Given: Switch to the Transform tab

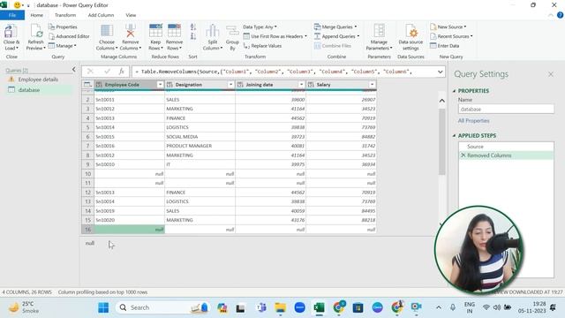Looking at the screenshot, I should 65,15.
